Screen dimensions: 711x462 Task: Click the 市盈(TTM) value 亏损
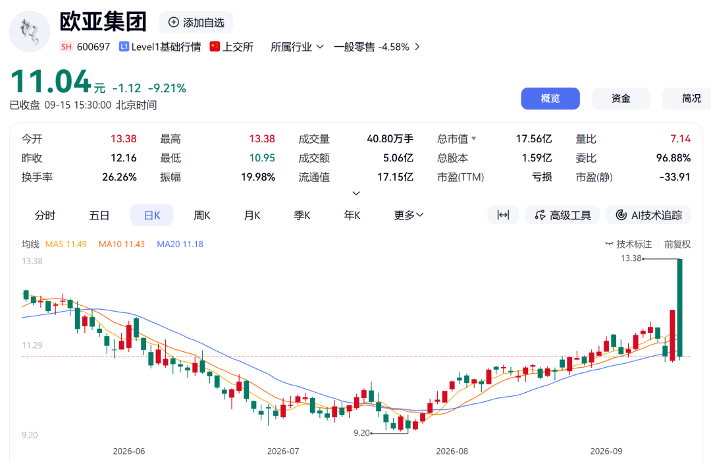542,177
